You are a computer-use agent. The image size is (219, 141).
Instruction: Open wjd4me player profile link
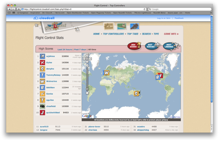pyautogui.click(x=50, y=56)
